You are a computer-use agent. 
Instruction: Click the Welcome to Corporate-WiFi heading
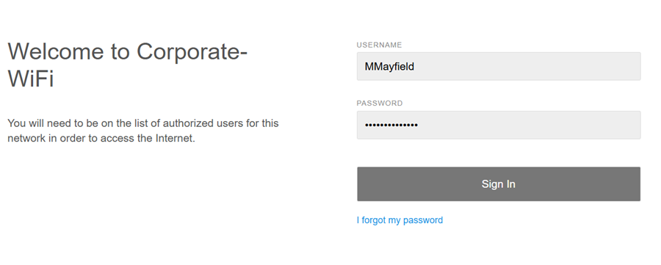coord(127,65)
